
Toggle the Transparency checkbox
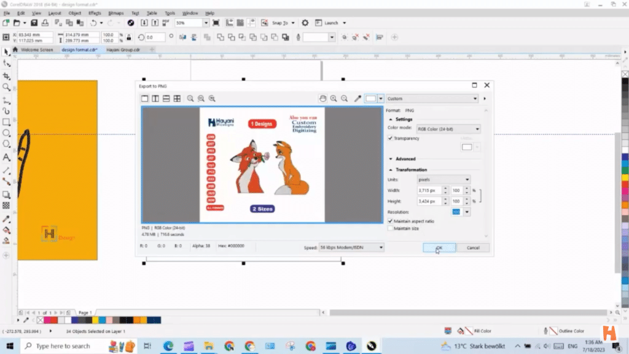pos(390,138)
